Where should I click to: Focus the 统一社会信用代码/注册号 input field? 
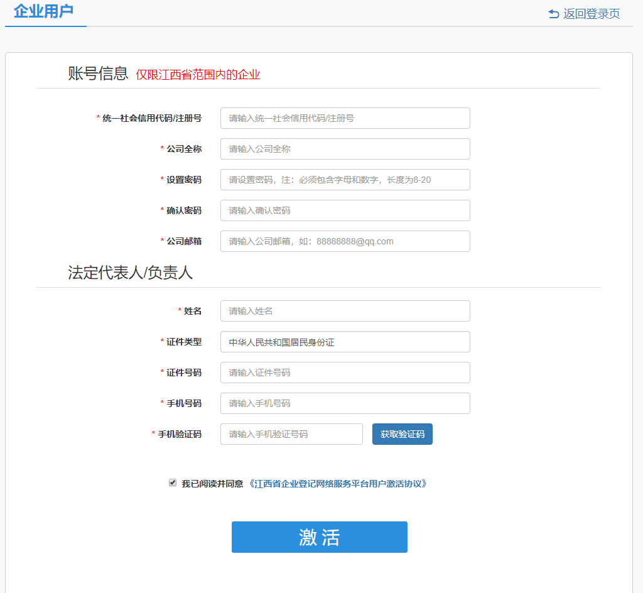click(345, 118)
